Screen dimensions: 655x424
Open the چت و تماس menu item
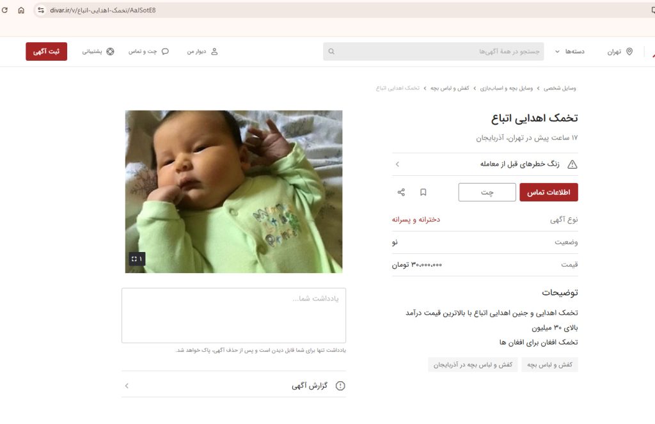point(148,51)
